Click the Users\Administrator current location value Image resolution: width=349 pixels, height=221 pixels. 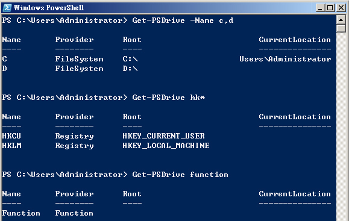tap(285, 59)
